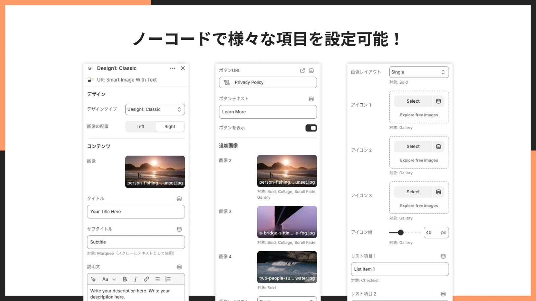
Task: Click the icon before UR: Smart Image With Text
Action: click(x=90, y=80)
